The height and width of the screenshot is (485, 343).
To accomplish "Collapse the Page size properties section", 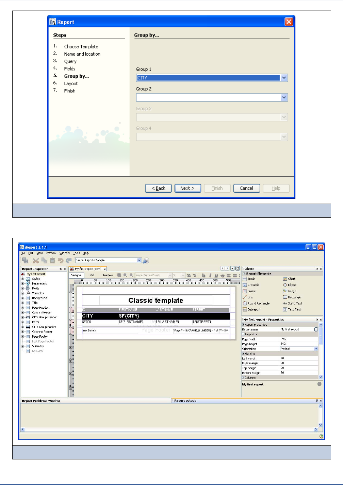I will coord(243,334).
